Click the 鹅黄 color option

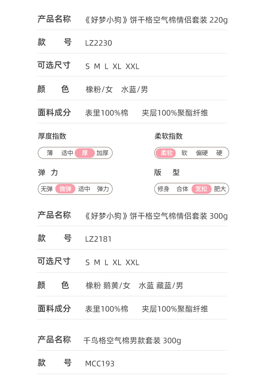click(x=111, y=286)
